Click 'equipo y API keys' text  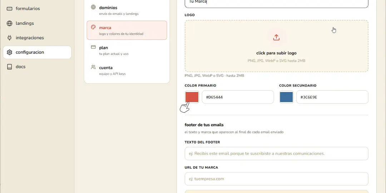coord(112,74)
